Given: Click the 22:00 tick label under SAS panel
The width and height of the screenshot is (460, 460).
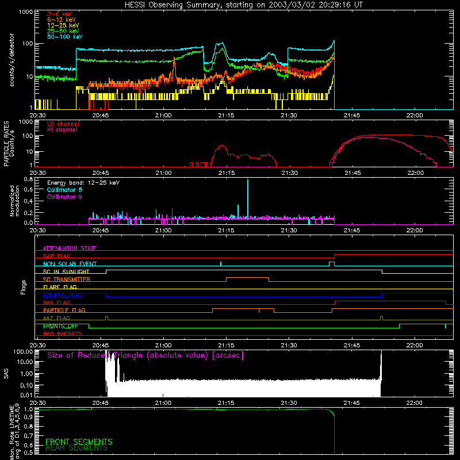Looking at the screenshot, I should pyautogui.click(x=415, y=403).
